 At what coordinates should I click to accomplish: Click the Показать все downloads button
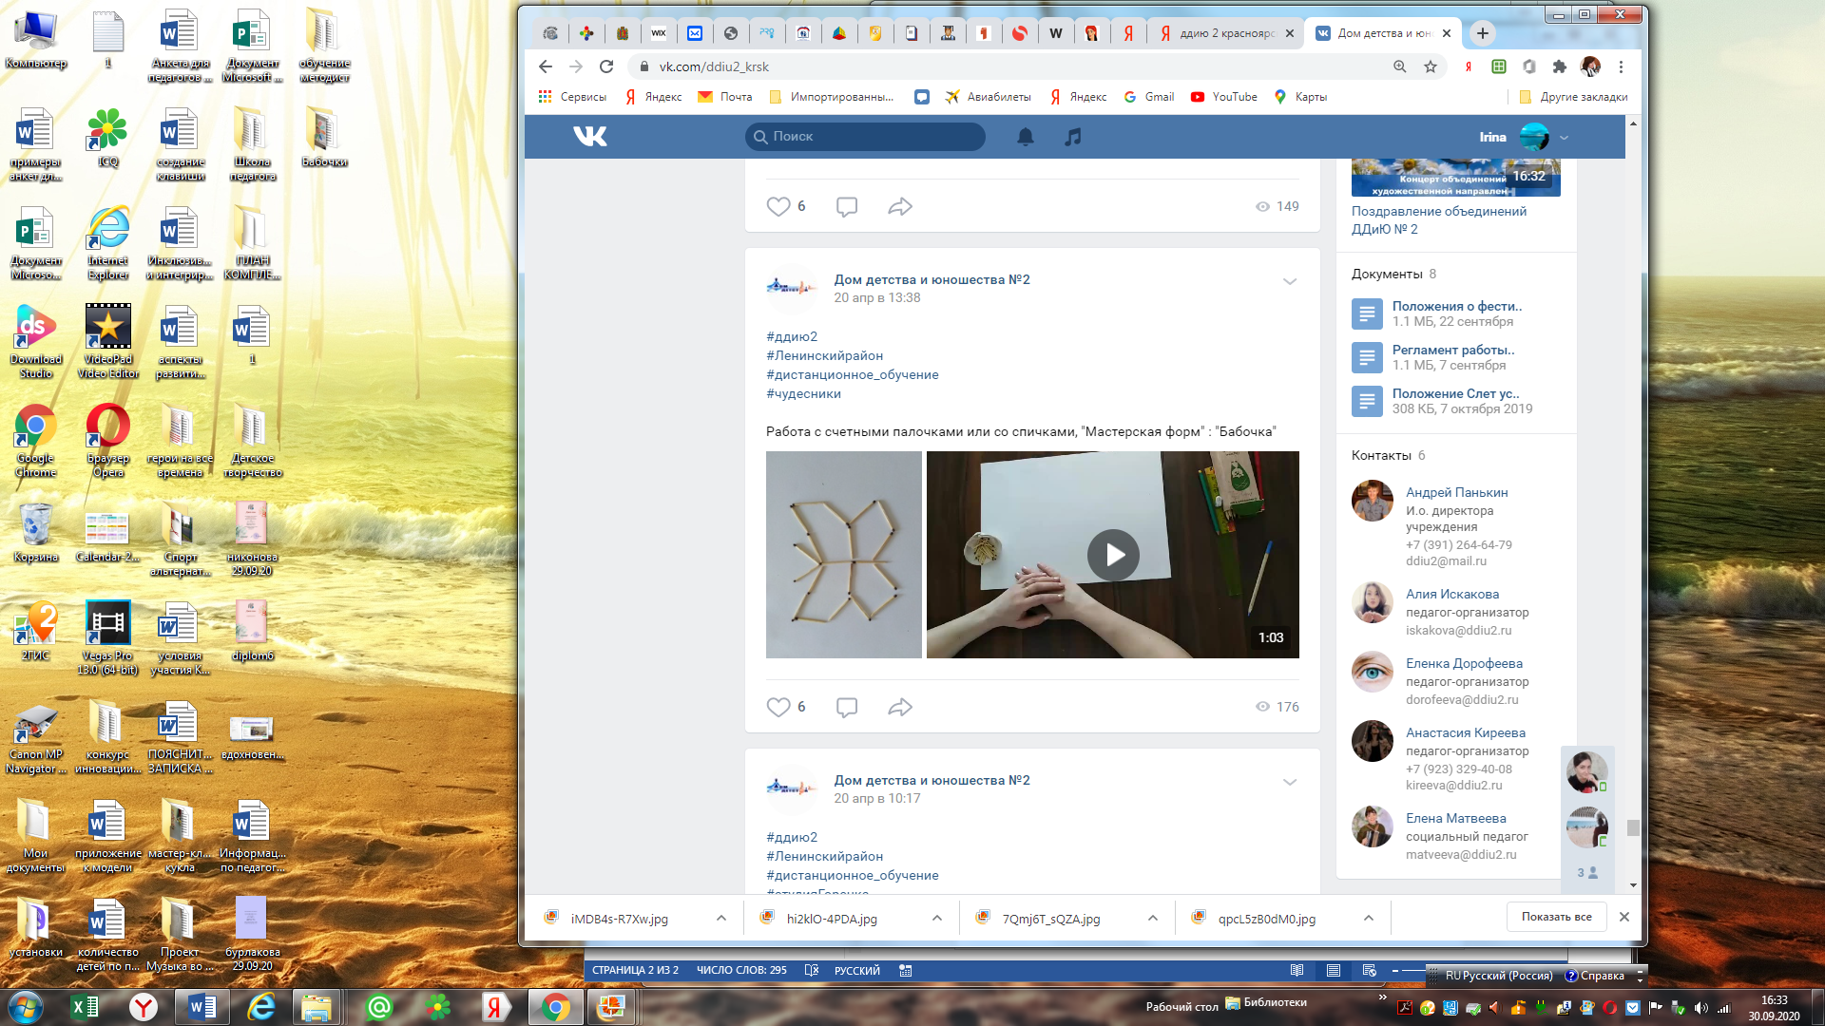click(1556, 917)
